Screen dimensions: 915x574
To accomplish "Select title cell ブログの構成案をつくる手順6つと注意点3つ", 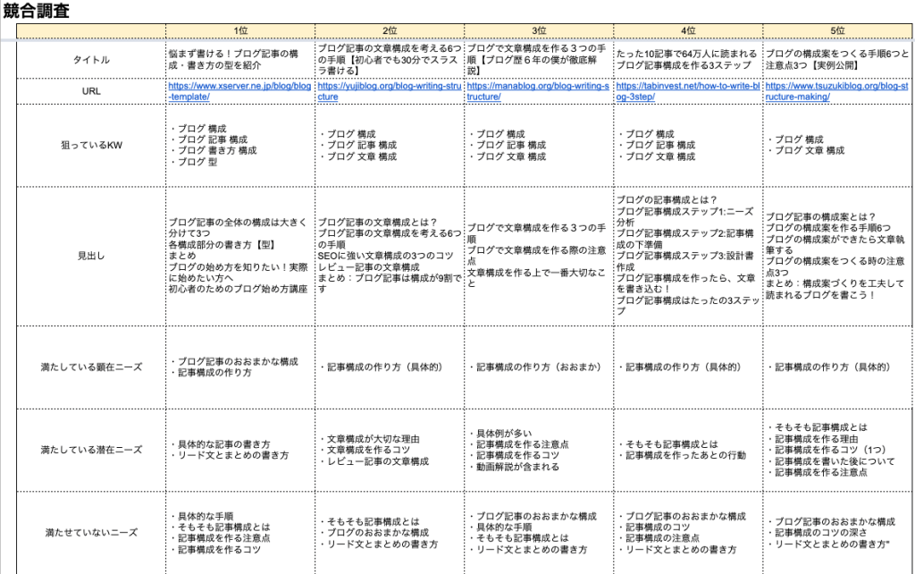I will tap(838, 60).
